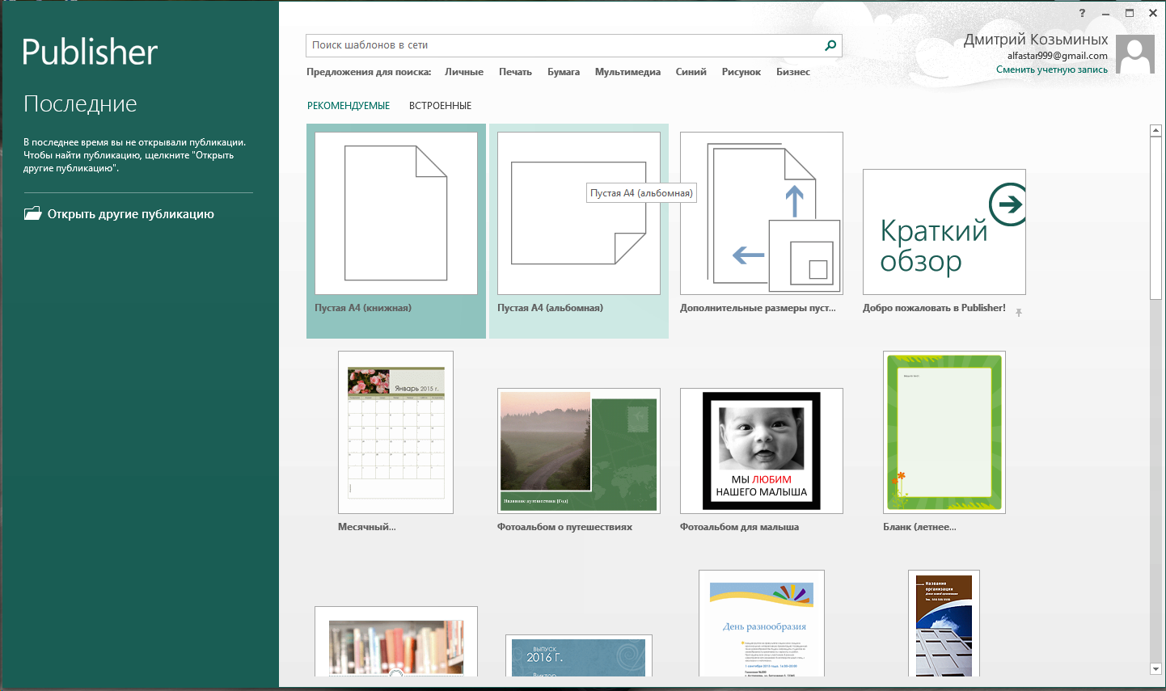Click the Месячный... caption text
Screen dimensions: 1166x691
[x=367, y=527]
